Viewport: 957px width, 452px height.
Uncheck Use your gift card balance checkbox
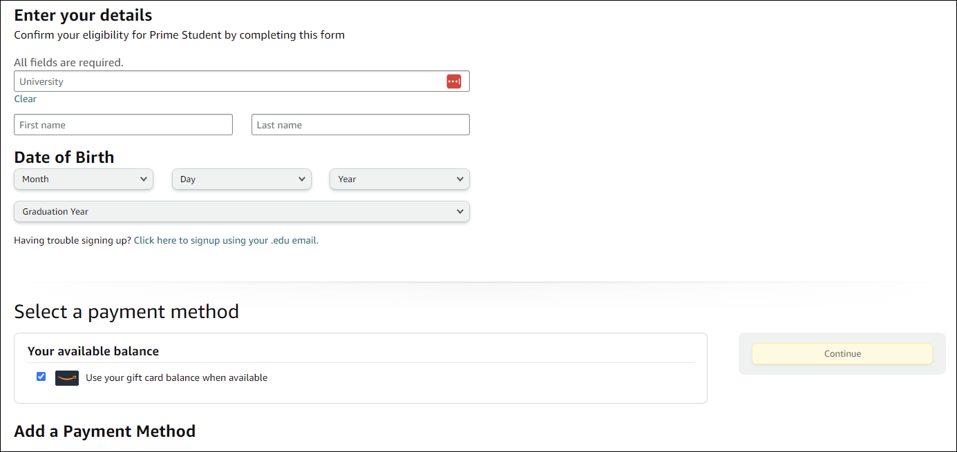[x=41, y=377]
